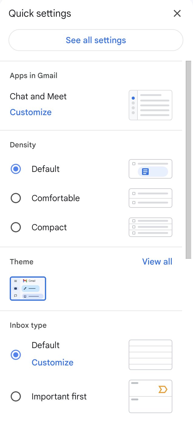Click the Default inbox preview thumbnail
Screen dimensions: 193x421
pyautogui.click(x=150, y=354)
